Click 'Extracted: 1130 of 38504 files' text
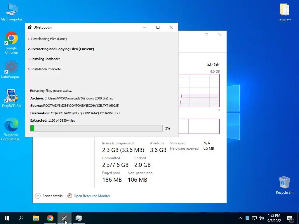Image resolution: width=299 pixels, height=224 pixels. point(53,120)
